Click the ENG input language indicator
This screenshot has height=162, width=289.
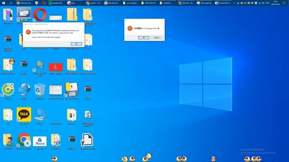click(x=268, y=3)
